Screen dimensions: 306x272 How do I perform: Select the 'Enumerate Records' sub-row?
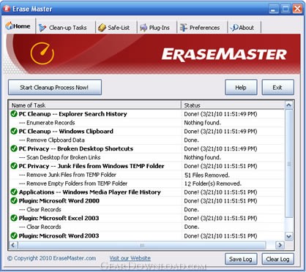coord(146,123)
